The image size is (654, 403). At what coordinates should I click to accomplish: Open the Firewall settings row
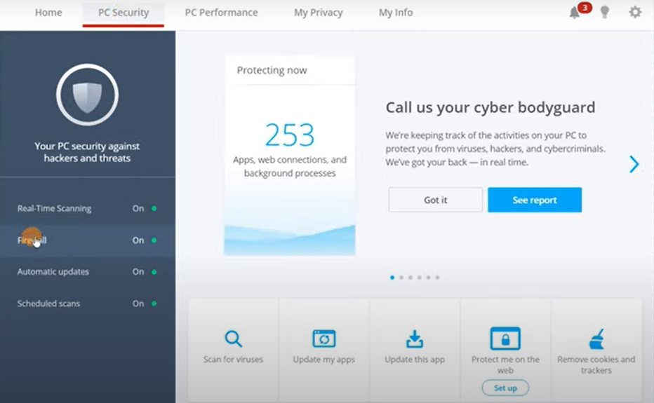click(88, 240)
